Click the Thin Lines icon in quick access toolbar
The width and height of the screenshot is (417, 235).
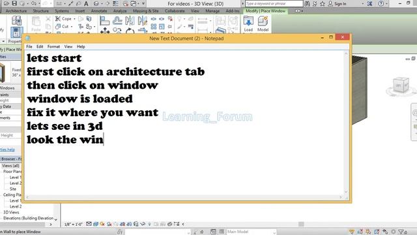pyautogui.click(x=116, y=3)
